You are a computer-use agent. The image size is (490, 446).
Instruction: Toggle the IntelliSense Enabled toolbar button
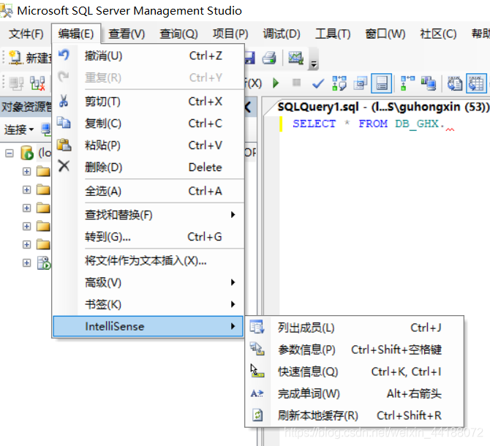[382, 83]
